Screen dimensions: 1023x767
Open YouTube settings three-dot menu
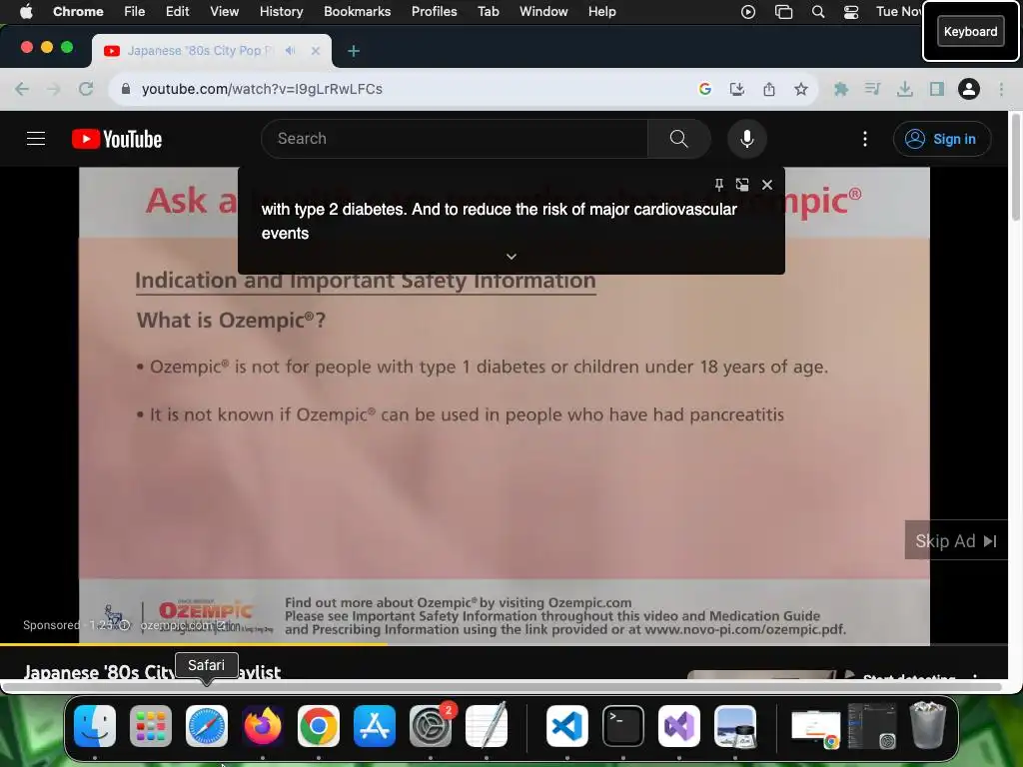pos(865,138)
